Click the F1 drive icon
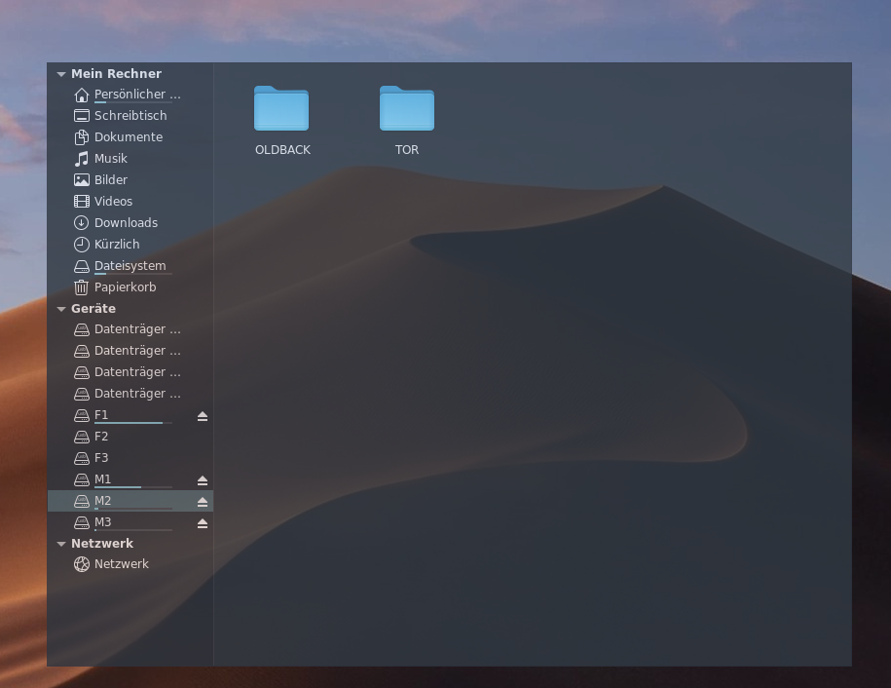 coord(81,416)
